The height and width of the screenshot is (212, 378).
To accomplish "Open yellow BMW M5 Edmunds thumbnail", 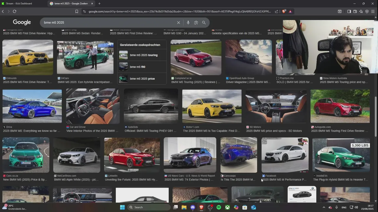I will 28,57.
